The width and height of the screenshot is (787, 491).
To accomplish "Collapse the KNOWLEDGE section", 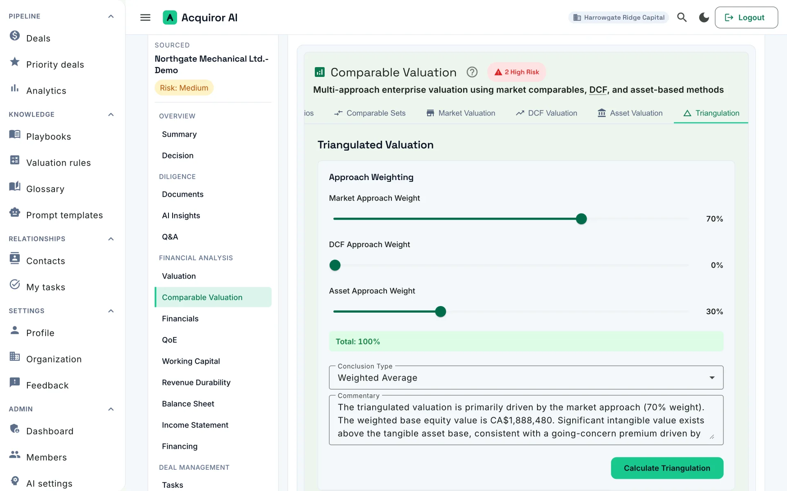I will tap(111, 115).
